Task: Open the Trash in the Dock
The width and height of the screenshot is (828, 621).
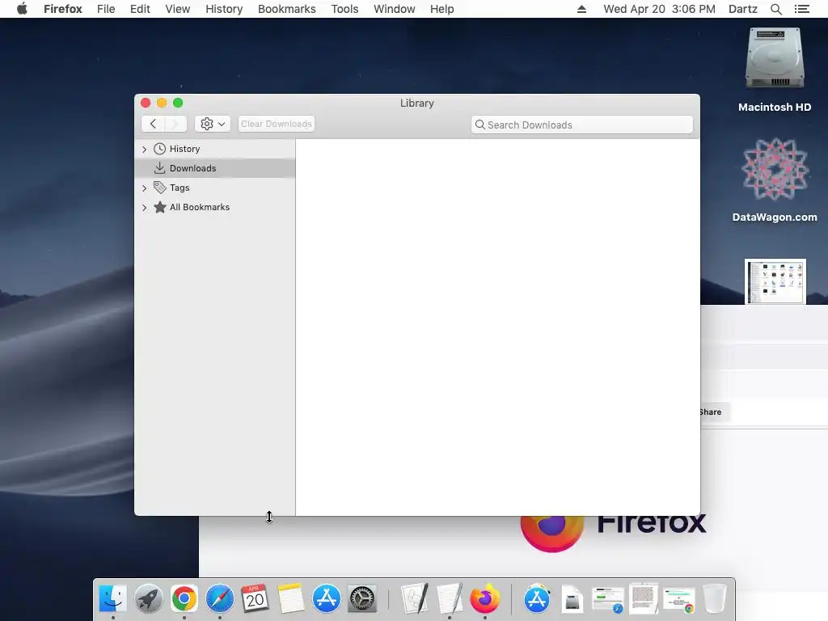Action: coord(715,599)
